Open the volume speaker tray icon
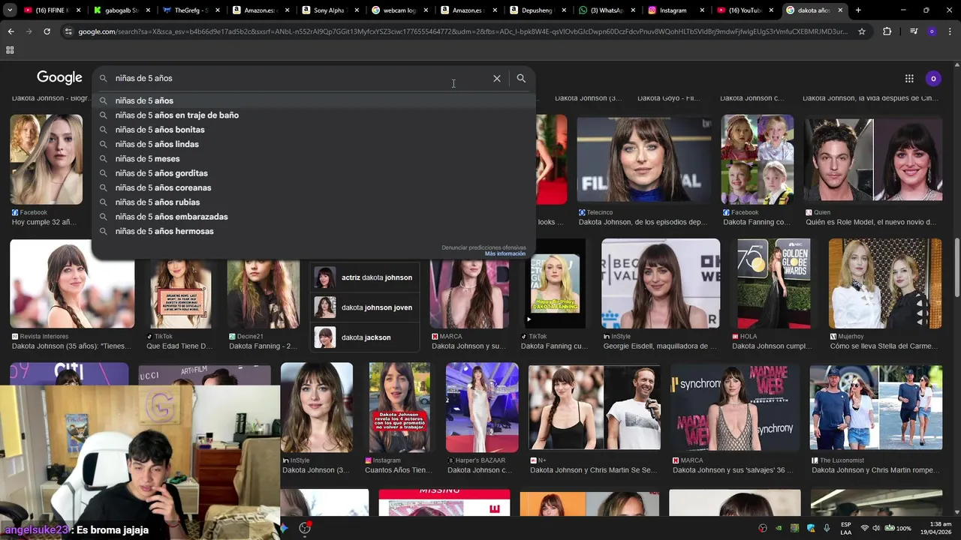 click(876, 528)
